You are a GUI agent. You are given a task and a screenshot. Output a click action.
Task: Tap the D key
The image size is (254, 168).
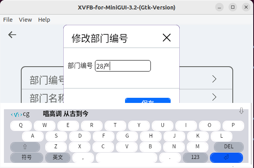click(x=80, y=136)
